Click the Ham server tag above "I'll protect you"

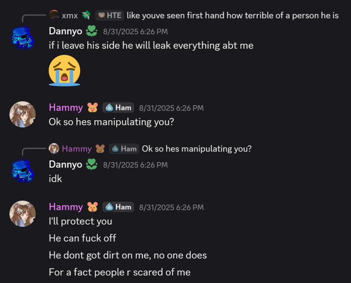[x=118, y=207]
